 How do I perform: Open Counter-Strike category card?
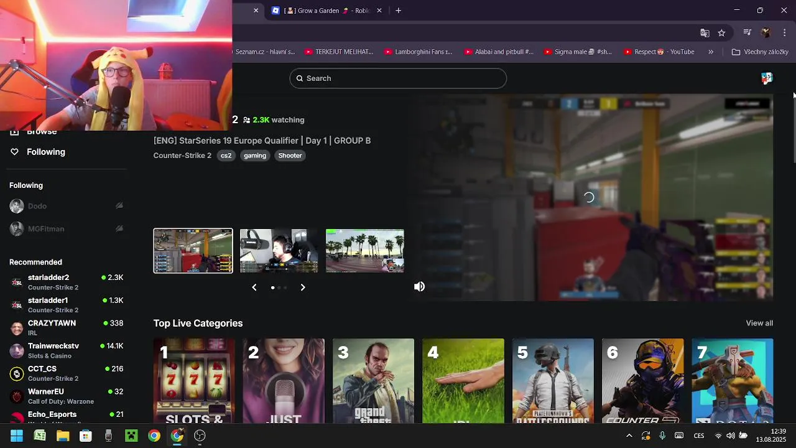(642, 381)
